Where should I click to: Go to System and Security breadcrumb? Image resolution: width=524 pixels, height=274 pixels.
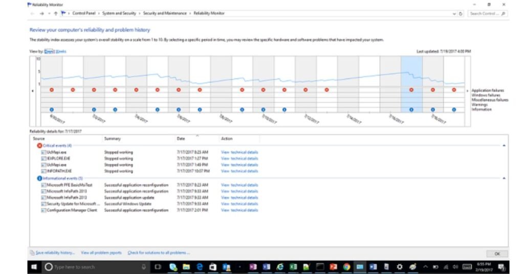point(119,13)
